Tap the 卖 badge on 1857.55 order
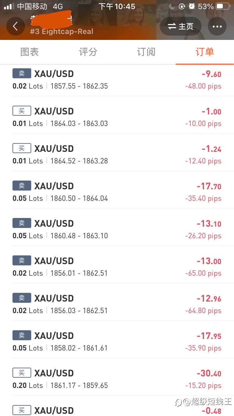This screenshot has height=416, width=234. (22, 73)
